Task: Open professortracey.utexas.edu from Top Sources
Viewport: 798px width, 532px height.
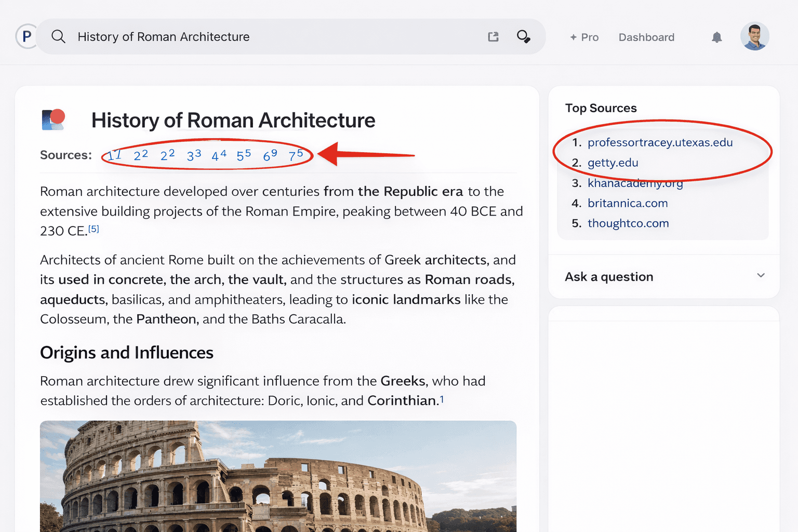Action: click(660, 142)
